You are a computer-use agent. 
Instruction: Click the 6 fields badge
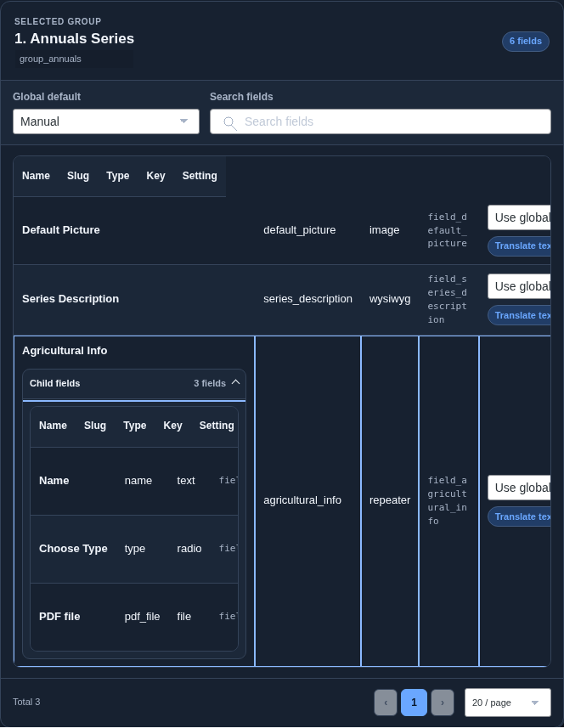tap(526, 42)
